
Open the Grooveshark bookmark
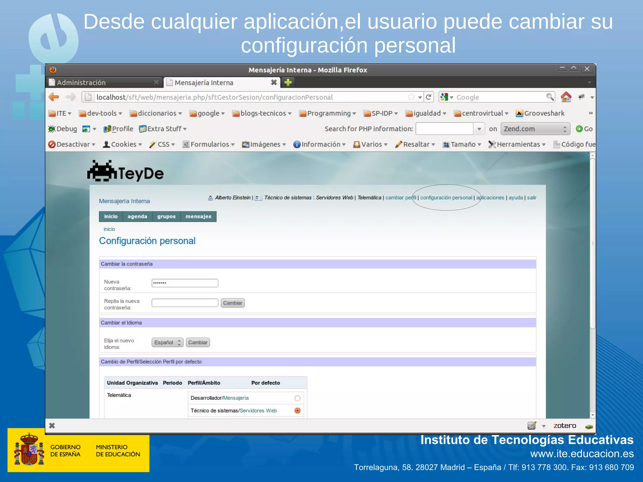point(540,113)
